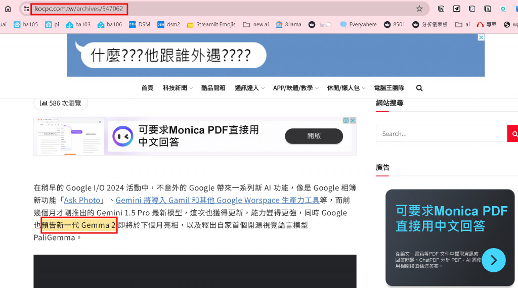The height and width of the screenshot is (288, 518).
Task: Open site information icon in address bar
Action: click(26, 9)
